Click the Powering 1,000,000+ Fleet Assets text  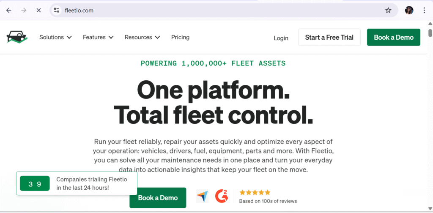point(213,63)
